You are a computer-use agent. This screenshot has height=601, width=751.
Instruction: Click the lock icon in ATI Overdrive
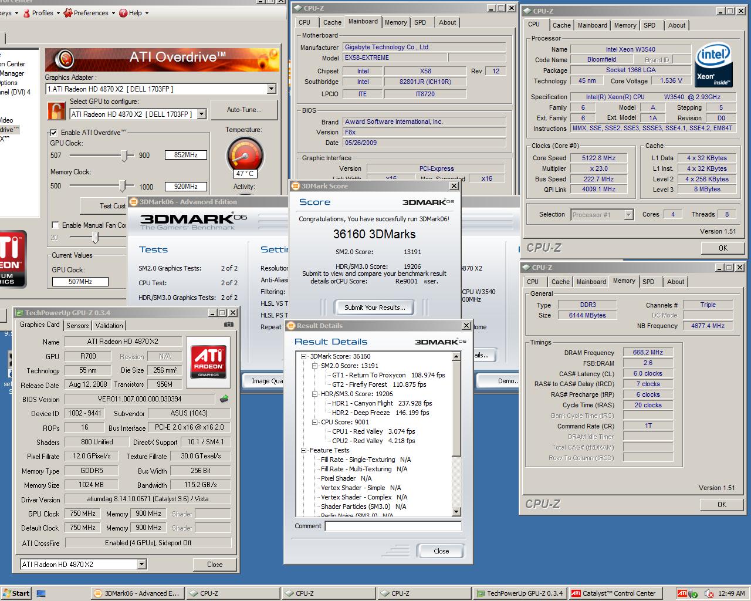pyautogui.click(x=56, y=110)
